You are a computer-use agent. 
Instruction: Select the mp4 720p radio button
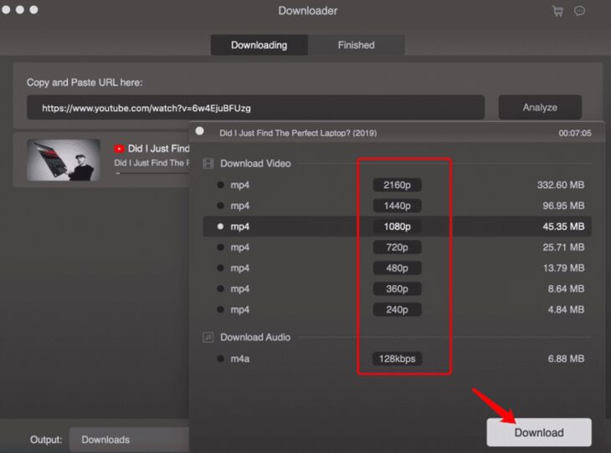click(x=220, y=247)
